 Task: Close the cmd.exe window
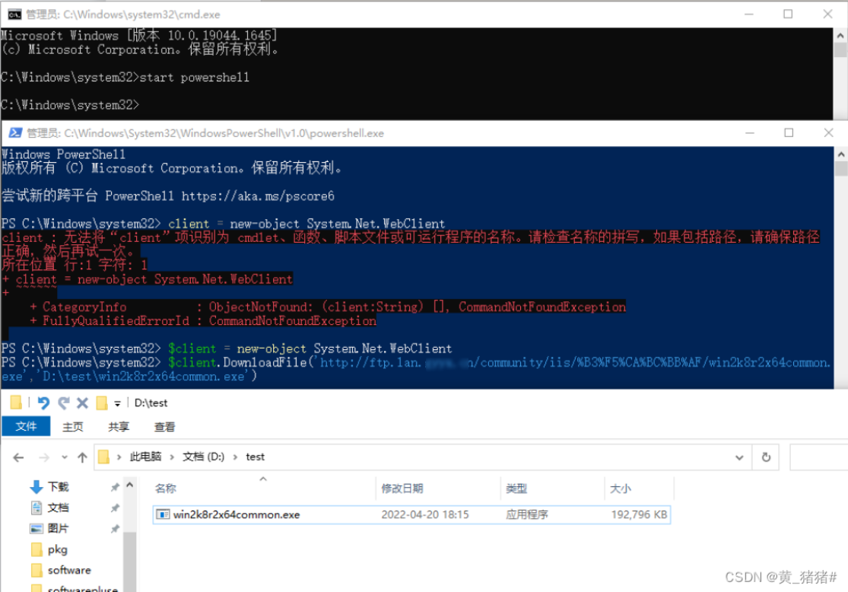pyautogui.click(x=827, y=14)
